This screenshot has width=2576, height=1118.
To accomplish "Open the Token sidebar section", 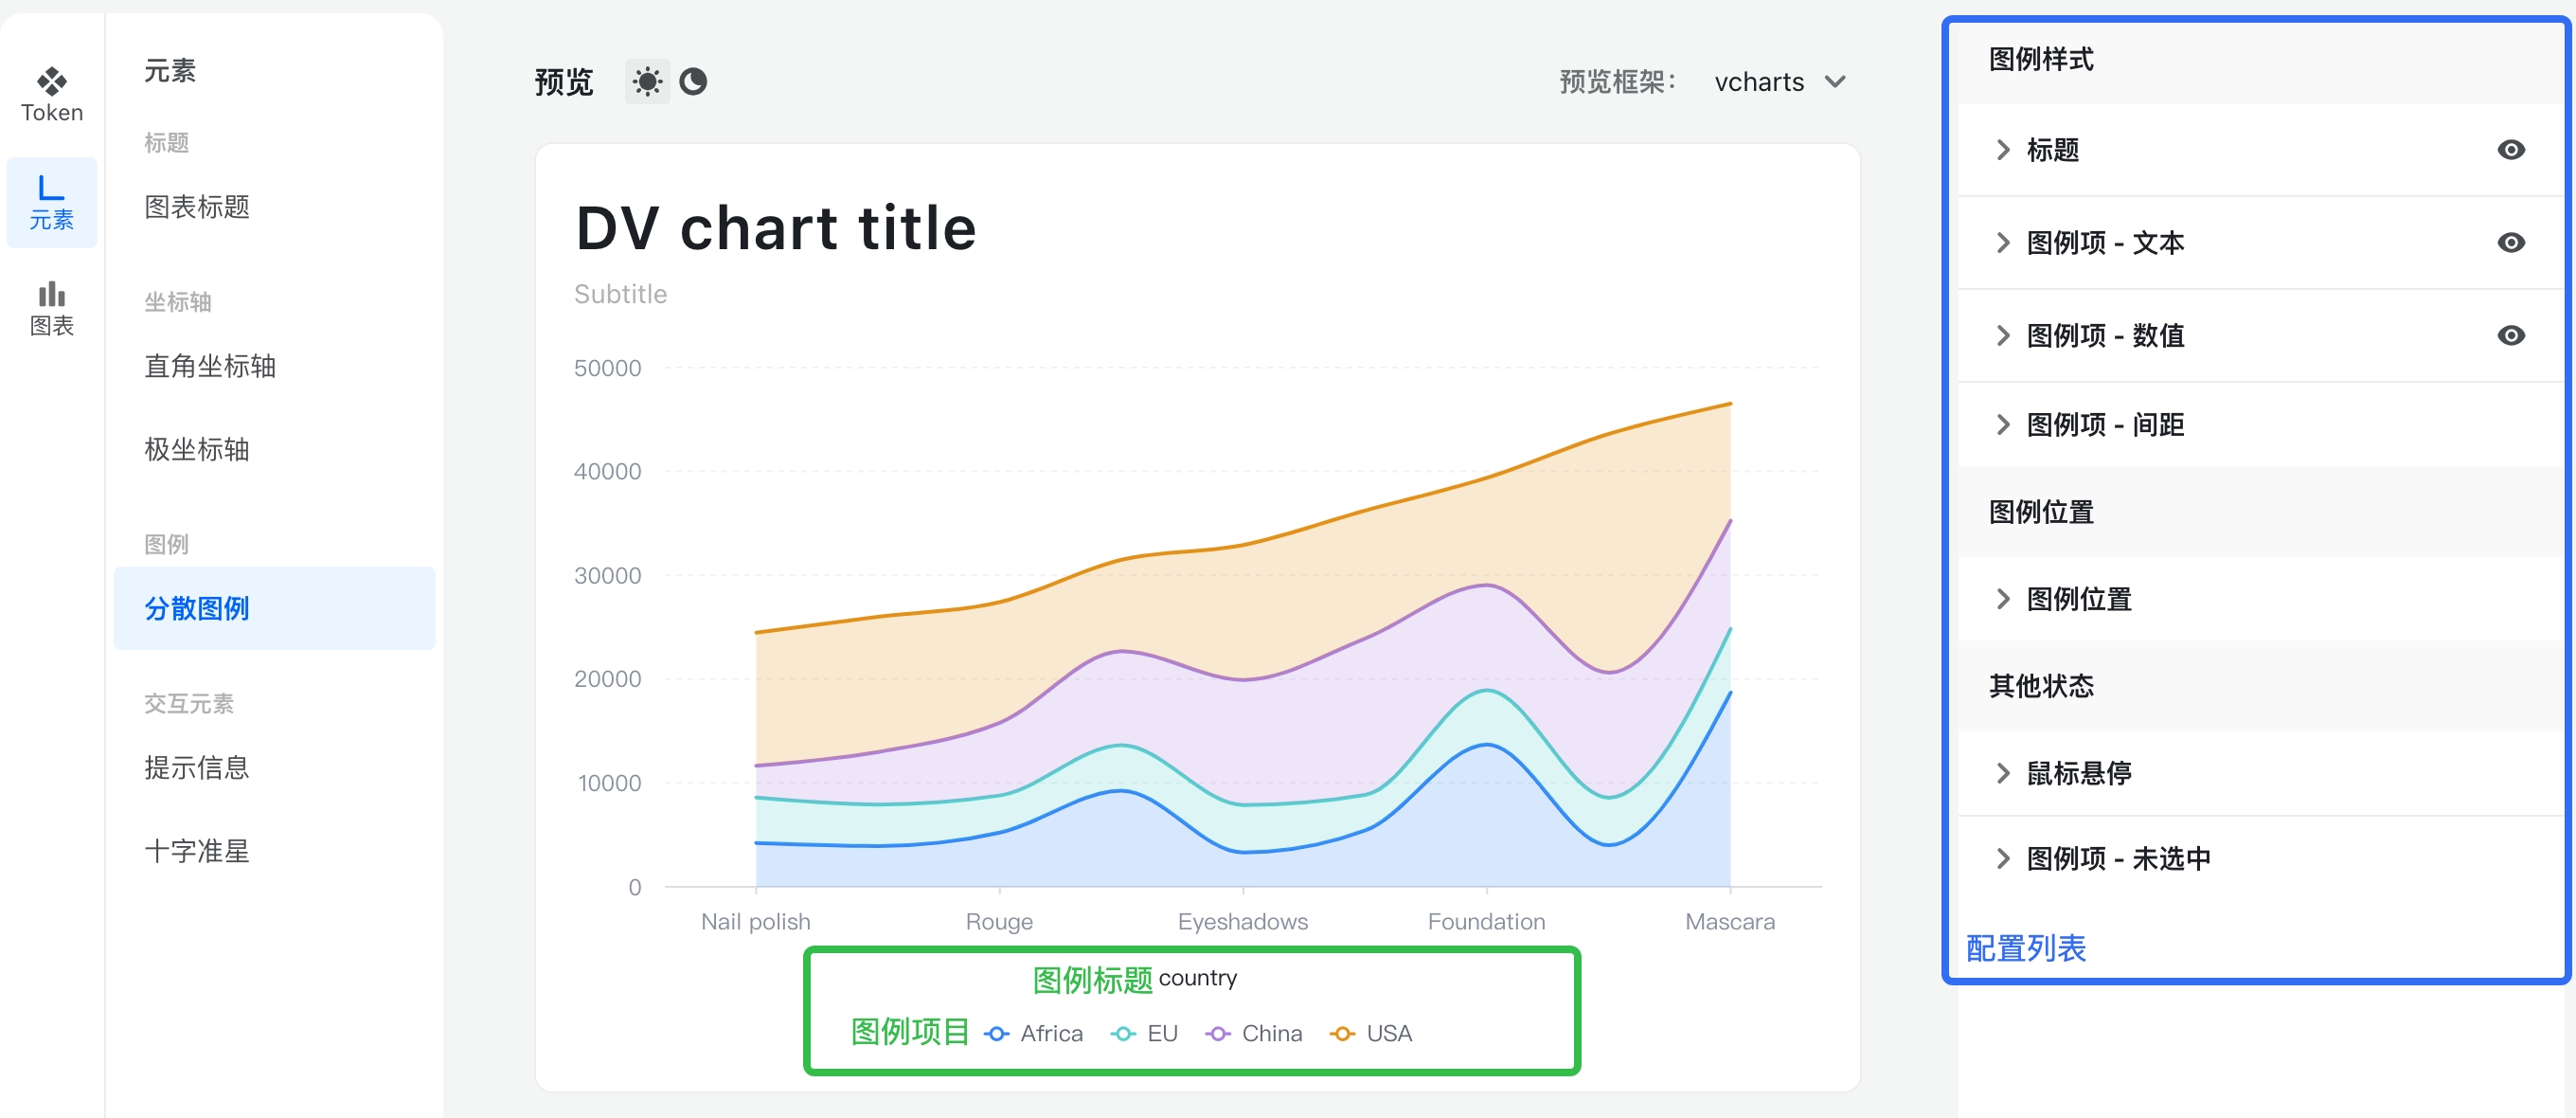I will pyautogui.click(x=52, y=95).
